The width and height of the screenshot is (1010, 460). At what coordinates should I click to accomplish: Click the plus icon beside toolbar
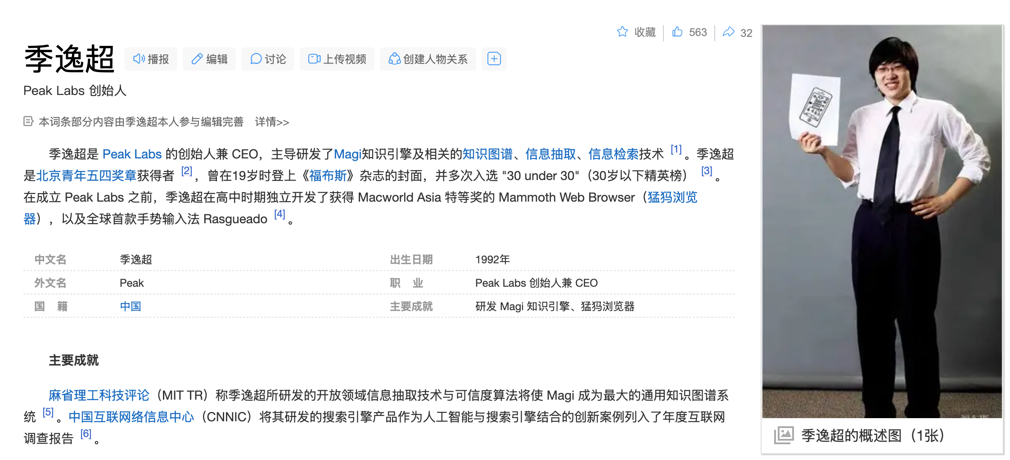494,59
